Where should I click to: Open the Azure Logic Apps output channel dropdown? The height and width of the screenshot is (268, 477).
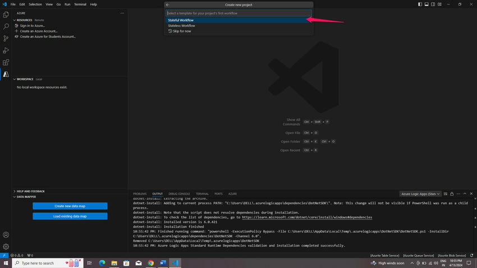click(x=420, y=194)
